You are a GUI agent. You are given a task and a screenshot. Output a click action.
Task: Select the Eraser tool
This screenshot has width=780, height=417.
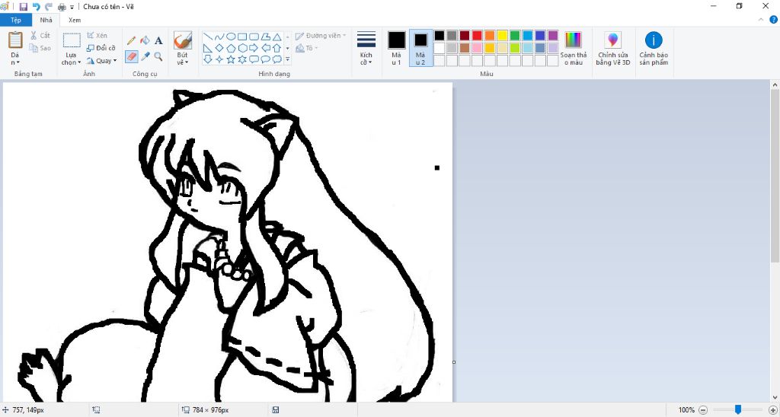pos(131,56)
